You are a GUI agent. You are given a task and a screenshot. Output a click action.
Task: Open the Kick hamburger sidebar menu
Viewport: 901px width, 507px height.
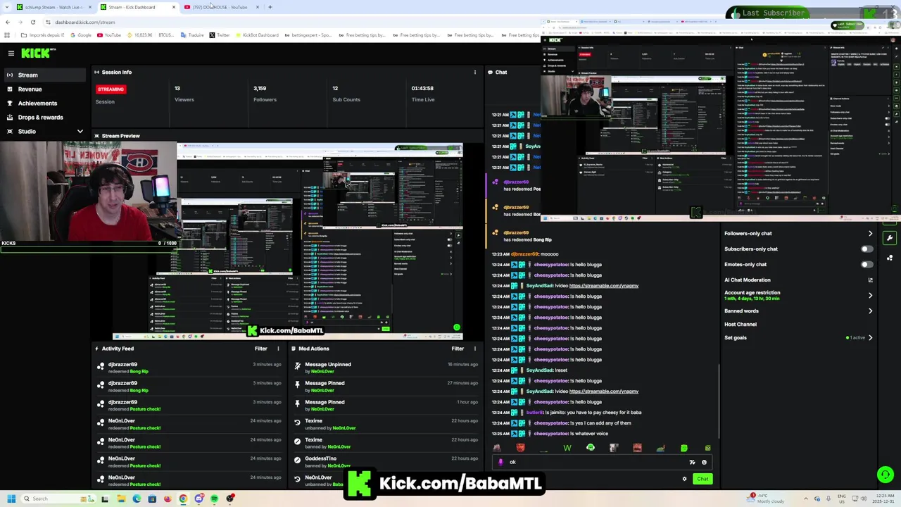pyautogui.click(x=11, y=53)
